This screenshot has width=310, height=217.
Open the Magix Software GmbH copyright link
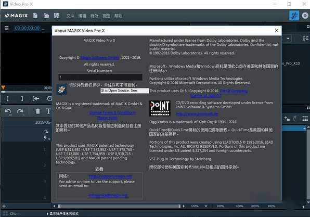point(100,58)
